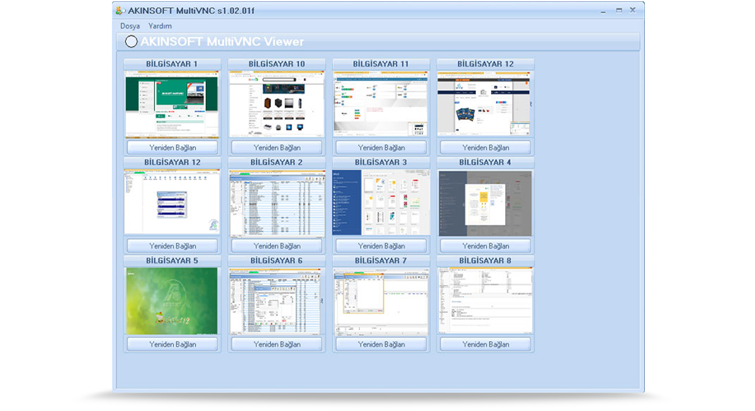
Task: Open the Yardım menu
Action: coord(160,26)
